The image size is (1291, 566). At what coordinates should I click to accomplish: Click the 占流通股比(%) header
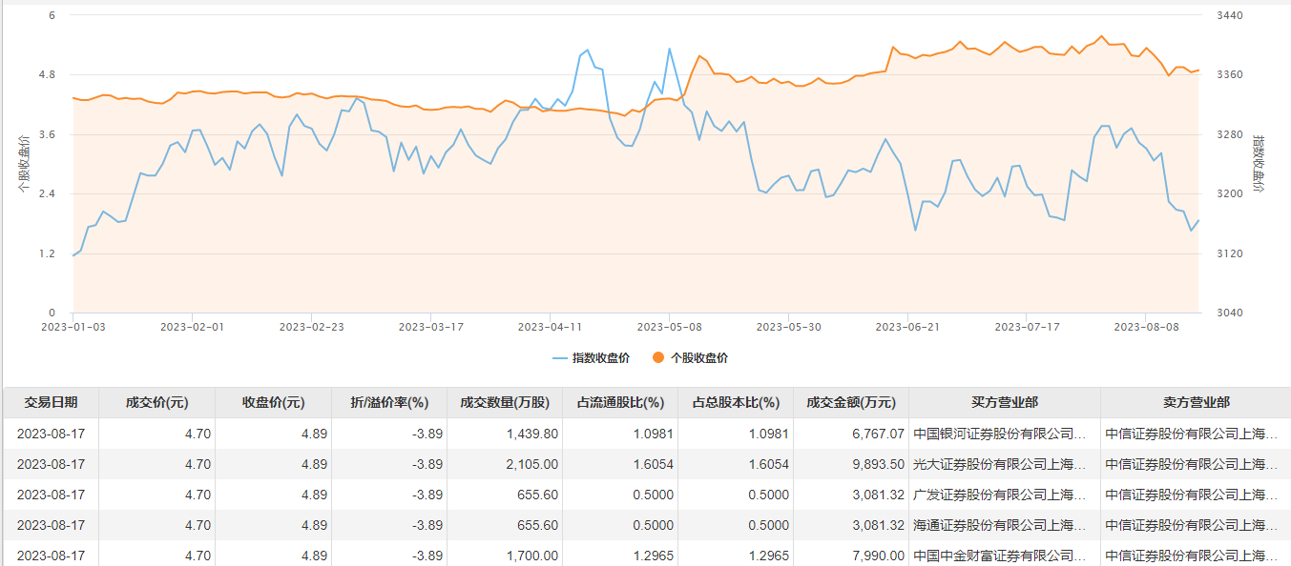coord(620,403)
